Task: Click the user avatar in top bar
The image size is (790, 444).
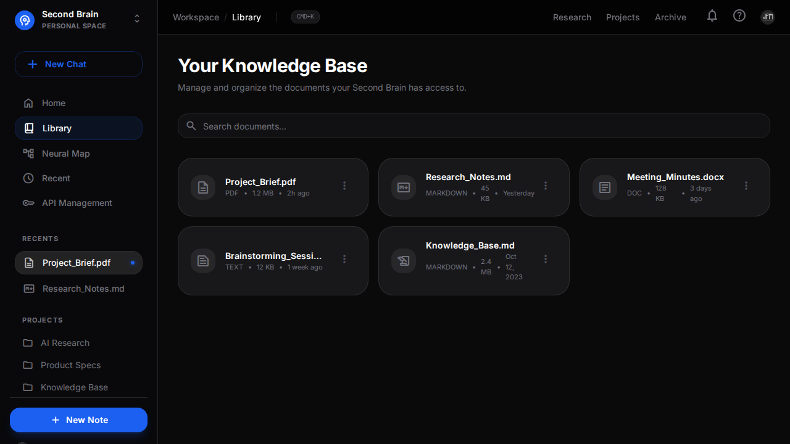Action: [768, 17]
